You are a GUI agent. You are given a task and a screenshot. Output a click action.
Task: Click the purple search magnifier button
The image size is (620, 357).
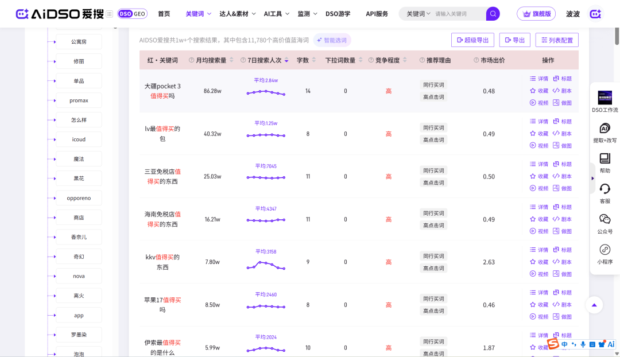tap(493, 14)
